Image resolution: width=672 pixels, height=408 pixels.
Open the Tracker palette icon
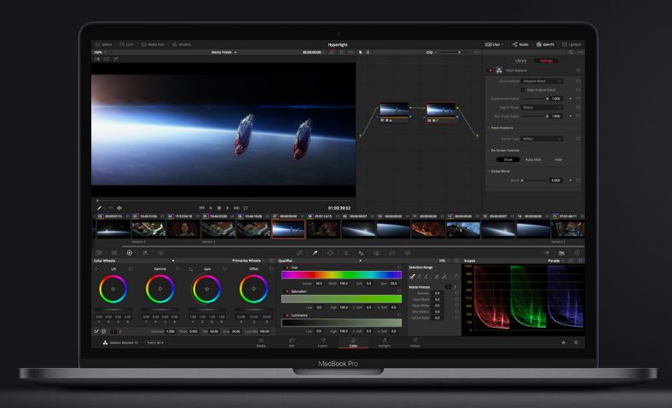tap(345, 253)
